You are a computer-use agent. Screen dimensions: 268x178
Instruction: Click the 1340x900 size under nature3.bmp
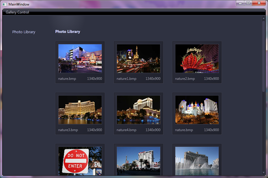pyautogui.click(x=95, y=130)
